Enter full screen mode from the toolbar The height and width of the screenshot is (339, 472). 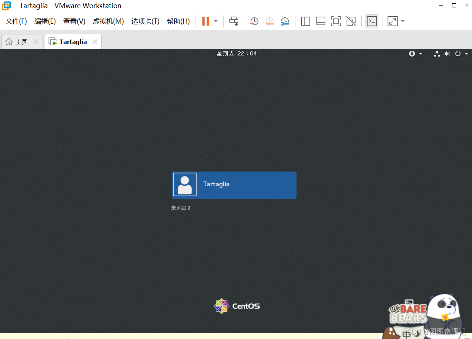click(x=336, y=21)
